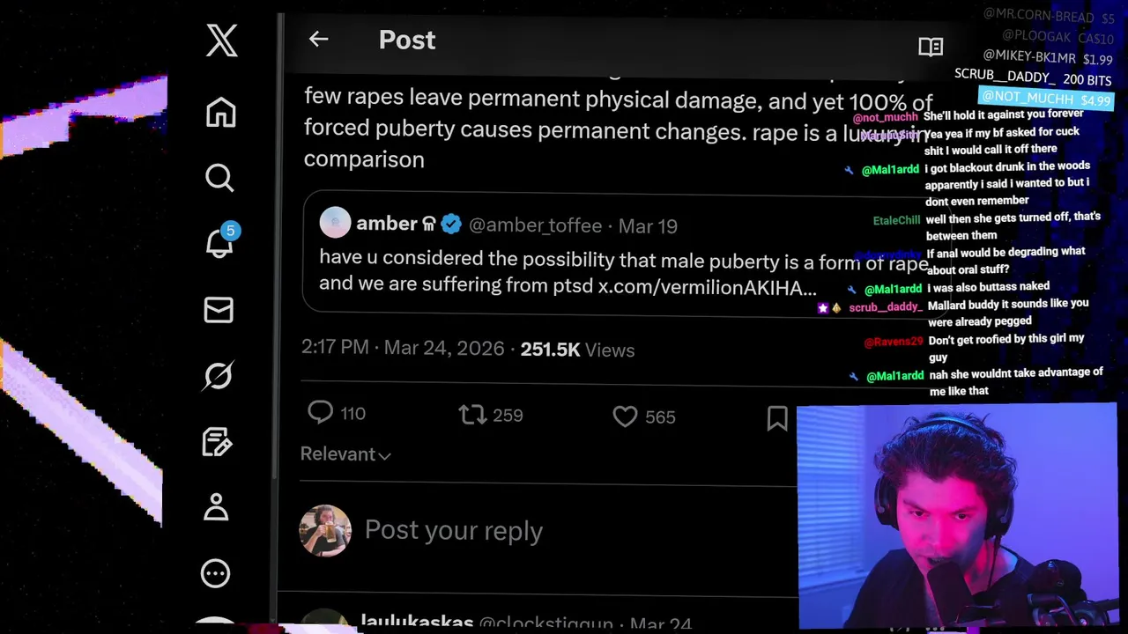Viewport: 1128px width, 634px height.
Task: Open the More circle menu icon
Action: point(216,573)
